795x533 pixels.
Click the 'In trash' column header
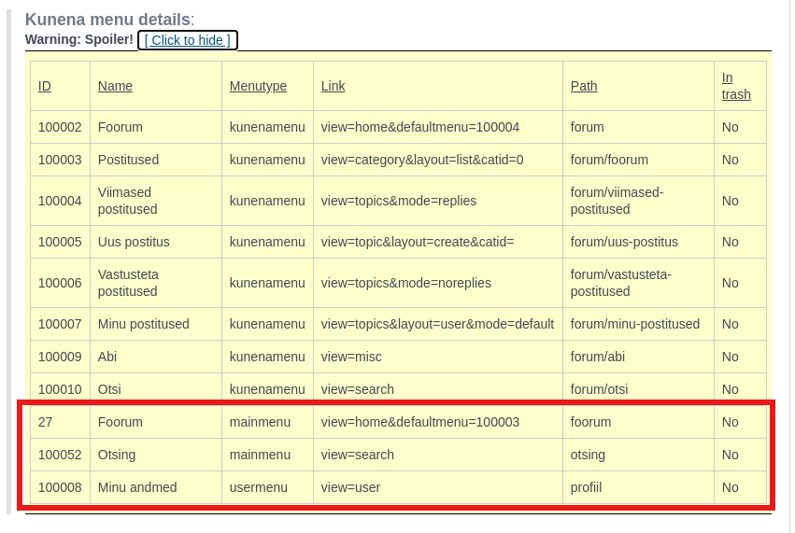pos(736,86)
